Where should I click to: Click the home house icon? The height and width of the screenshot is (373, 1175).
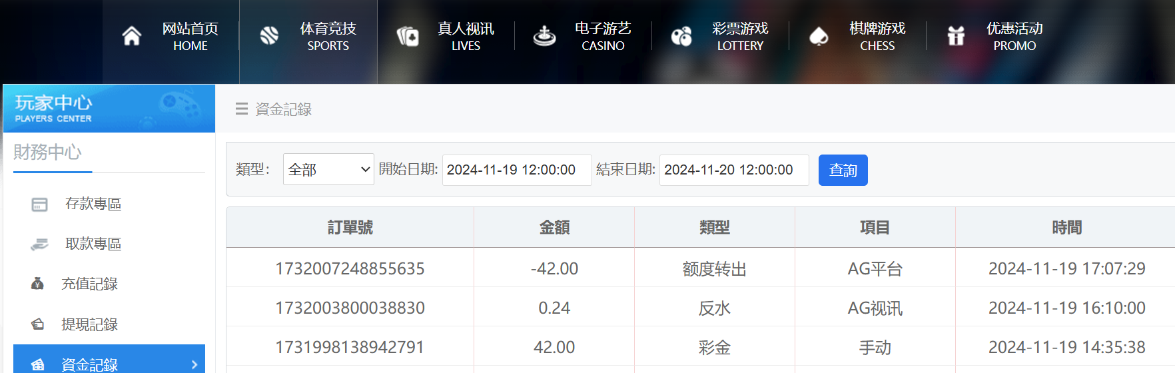tap(132, 36)
